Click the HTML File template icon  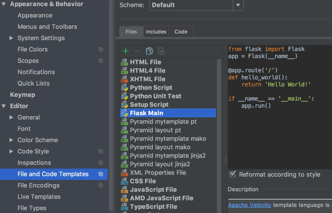(124, 62)
